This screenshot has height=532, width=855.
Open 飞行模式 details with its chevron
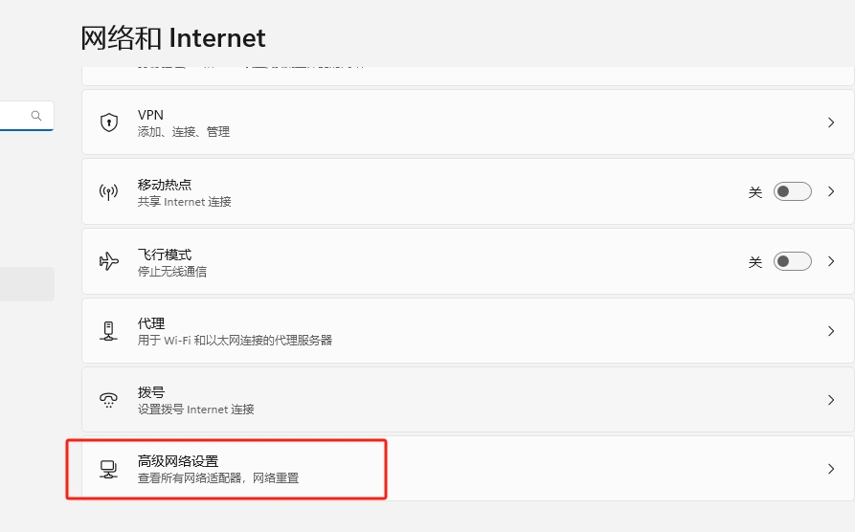831,261
